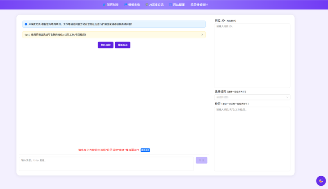Click the AI深度交流 description text in the blue banner

pos(80,24)
